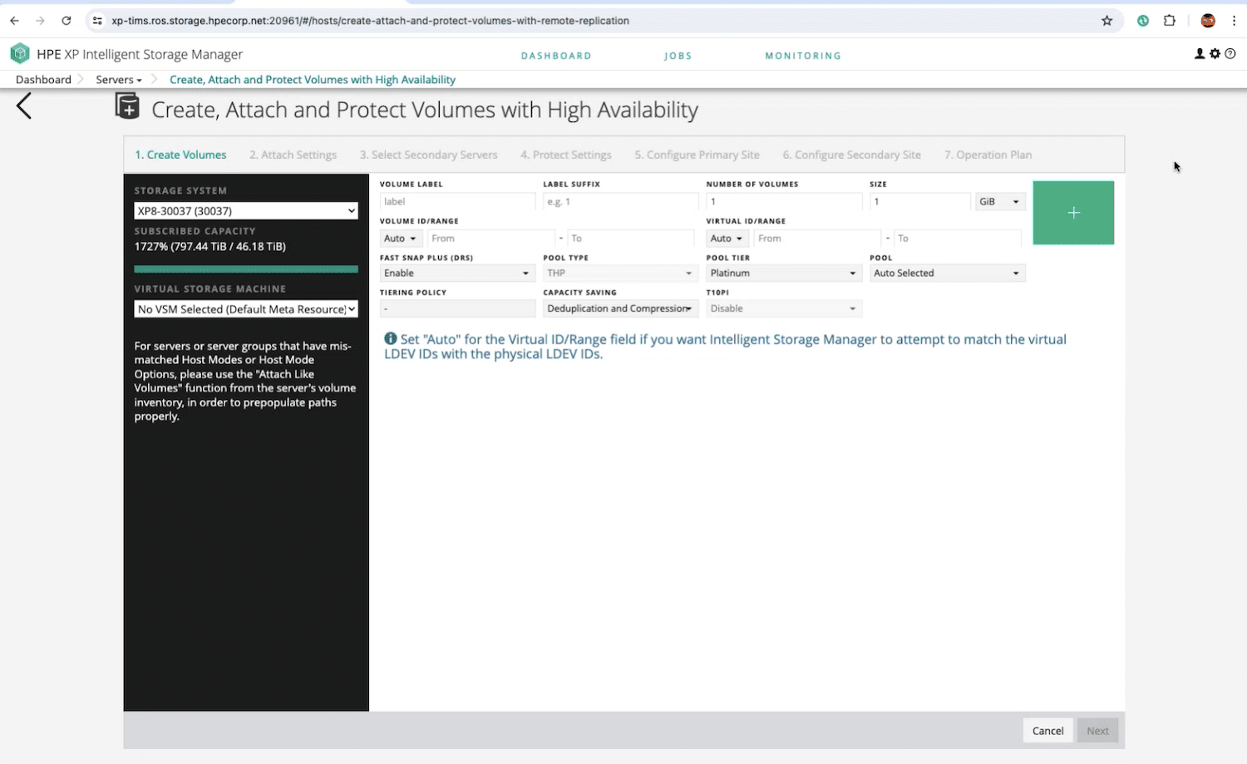Viewport: 1247px width, 764px height.
Task: Open the MONITORING menu
Action: tap(803, 56)
